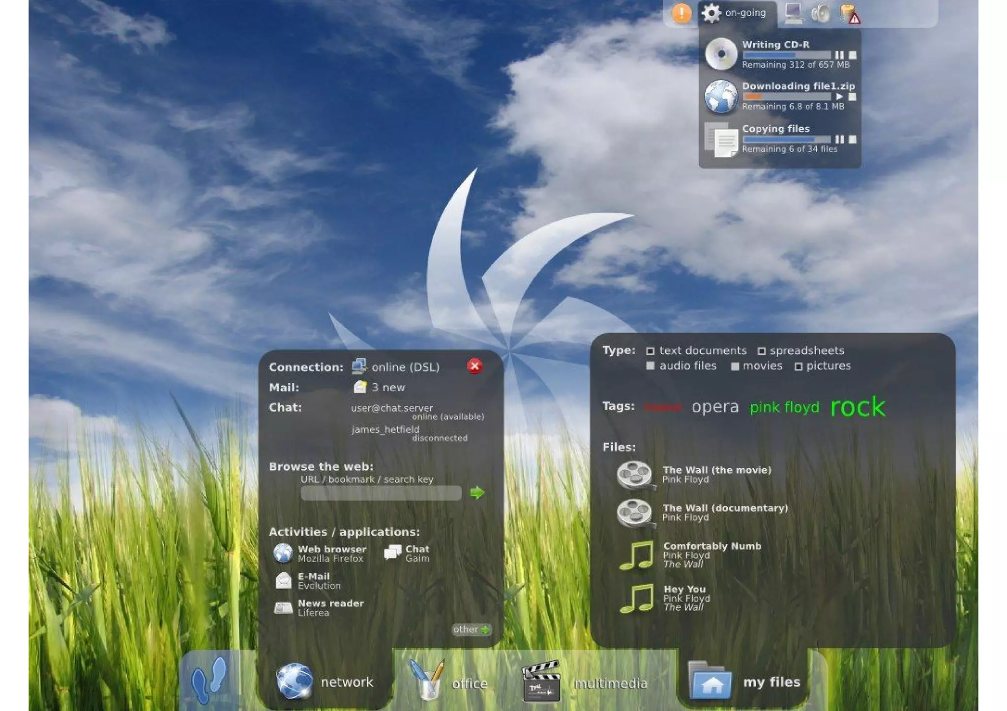Click the Writing CD-R progress bar
The width and height of the screenshot is (1007, 711).
pos(786,55)
